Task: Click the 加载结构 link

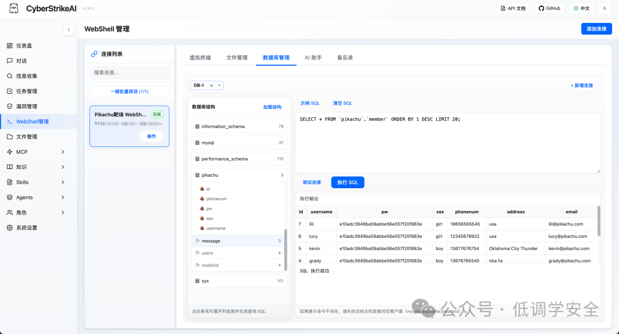Action: click(x=272, y=107)
